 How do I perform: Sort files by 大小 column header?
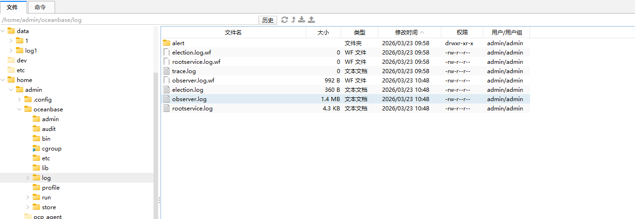(323, 33)
